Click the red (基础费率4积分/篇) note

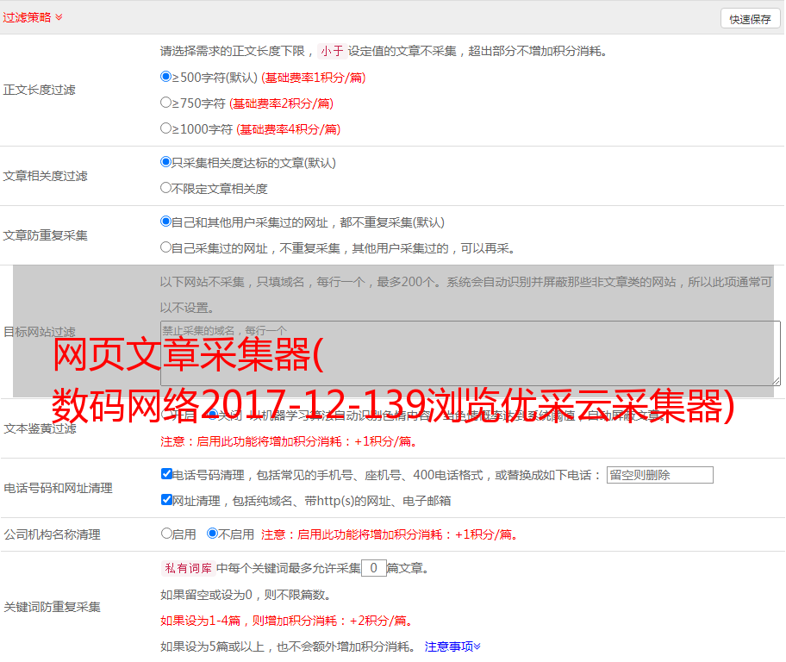coord(288,129)
